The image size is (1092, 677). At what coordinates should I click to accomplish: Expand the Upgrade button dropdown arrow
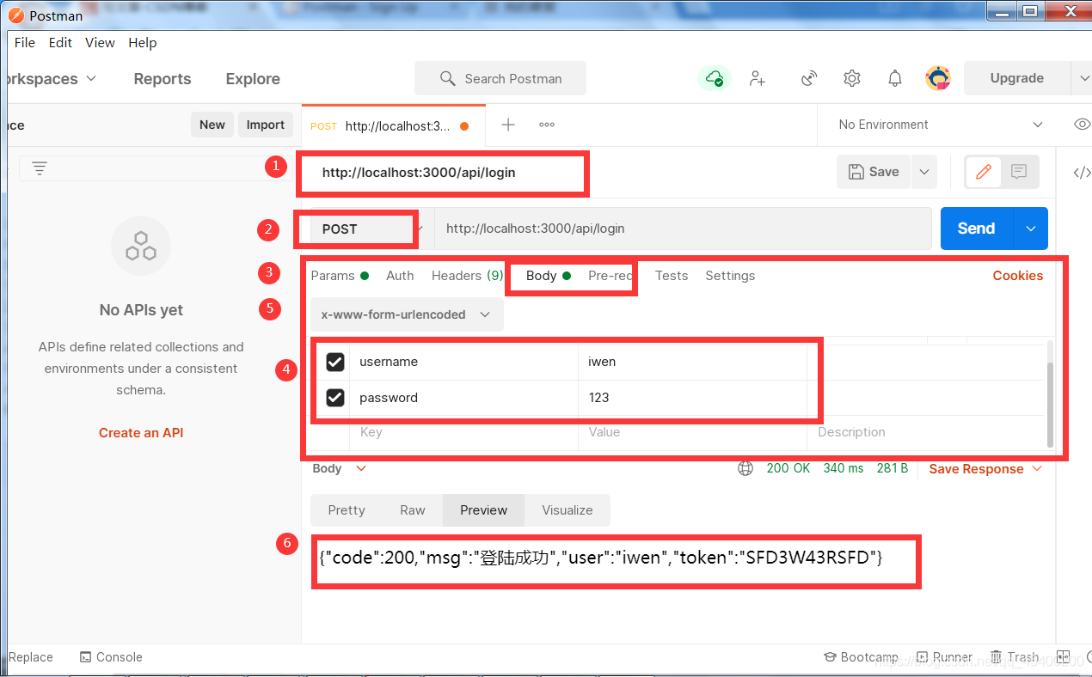tap(1082, 78)
